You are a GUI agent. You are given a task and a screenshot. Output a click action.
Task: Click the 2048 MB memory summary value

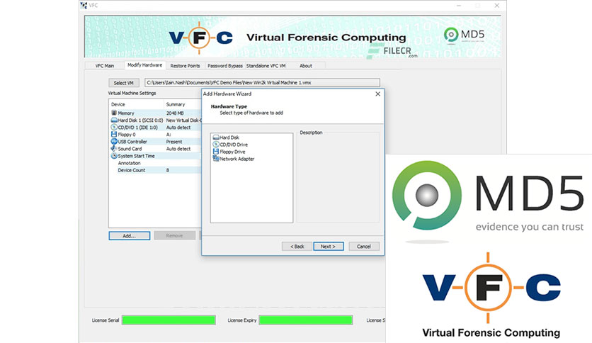coord(175,113)
